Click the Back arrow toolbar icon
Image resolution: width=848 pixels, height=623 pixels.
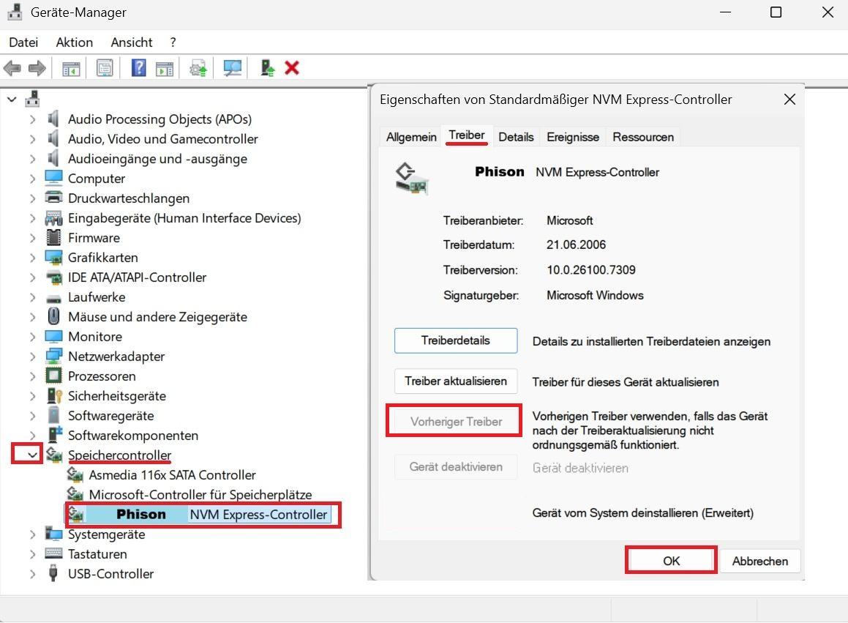coord(12,68)
